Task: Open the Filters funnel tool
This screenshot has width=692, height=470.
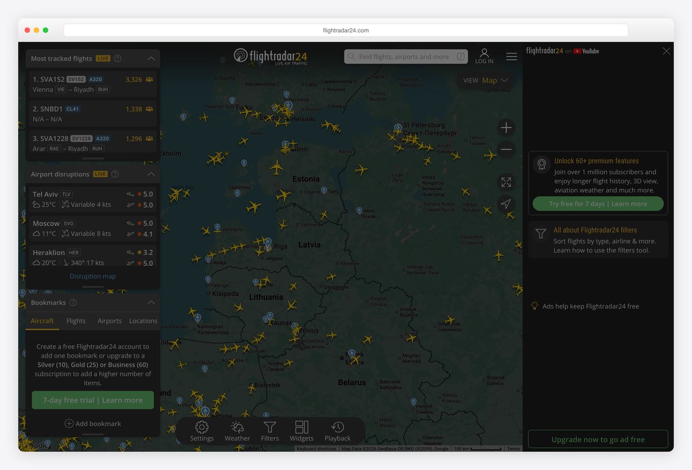Action: 270,431
